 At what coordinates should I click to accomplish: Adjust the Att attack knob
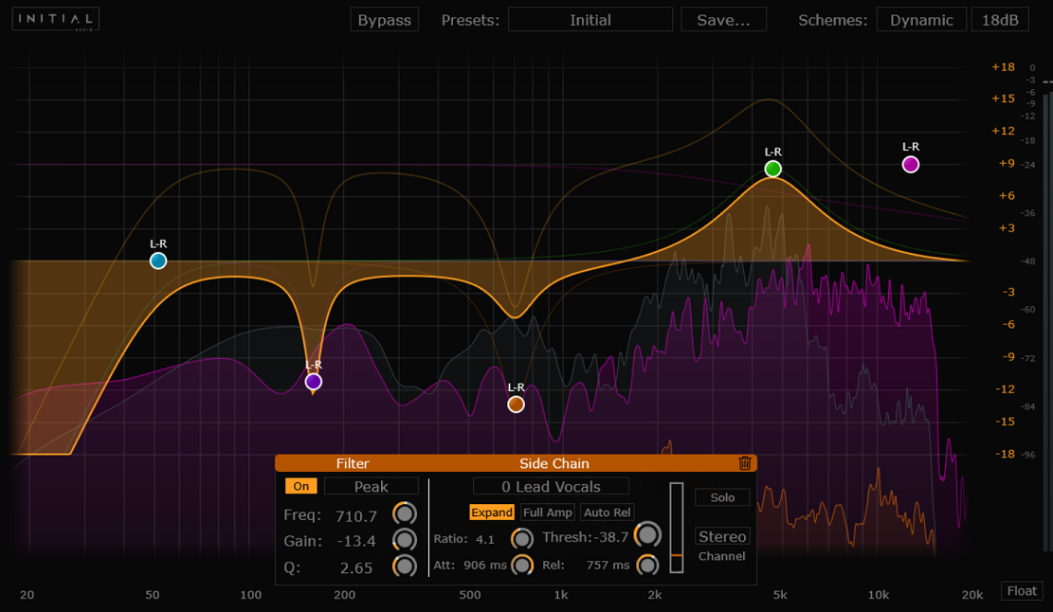point(522,565)
